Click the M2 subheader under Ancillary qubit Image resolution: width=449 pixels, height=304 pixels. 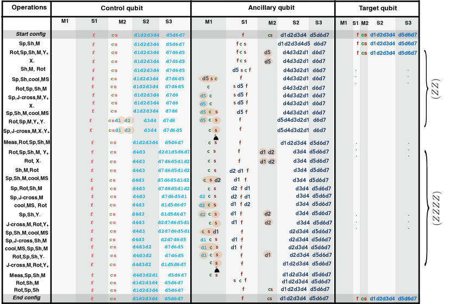click(x=272, y=23)
